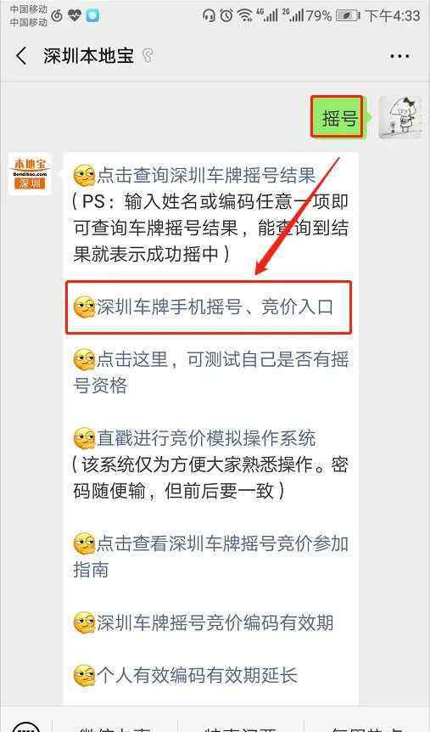Tap 点击这里，可测试自己是否有摇号资格 link

[x=211, y=373]
